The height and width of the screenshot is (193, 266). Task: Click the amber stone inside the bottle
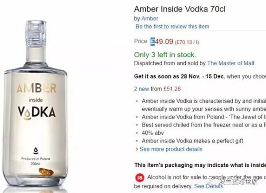click(46, 172)
